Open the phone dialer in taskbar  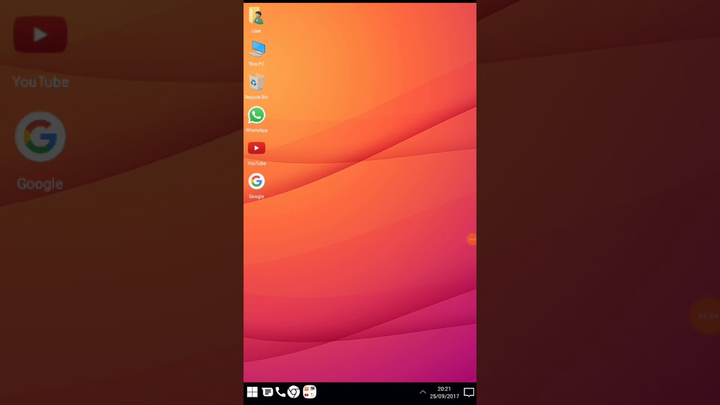click(281, 392)
